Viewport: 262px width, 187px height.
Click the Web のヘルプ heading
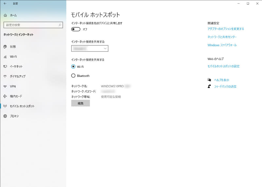tap(215, 59)
